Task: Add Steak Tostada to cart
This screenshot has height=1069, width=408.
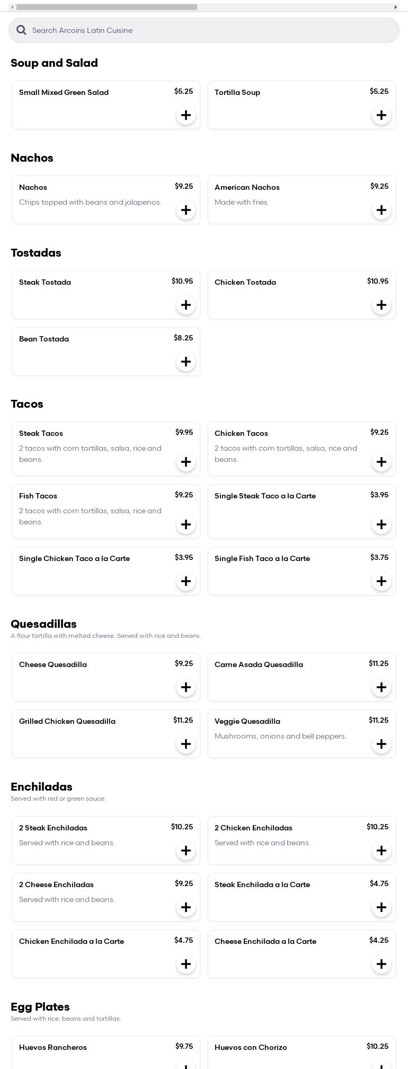Action: point(186,305)
